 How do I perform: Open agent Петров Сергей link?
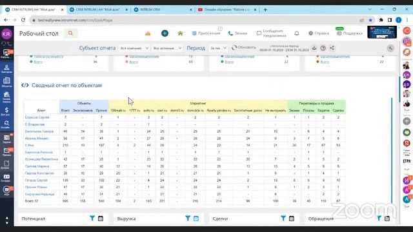[x=36, y=180]
